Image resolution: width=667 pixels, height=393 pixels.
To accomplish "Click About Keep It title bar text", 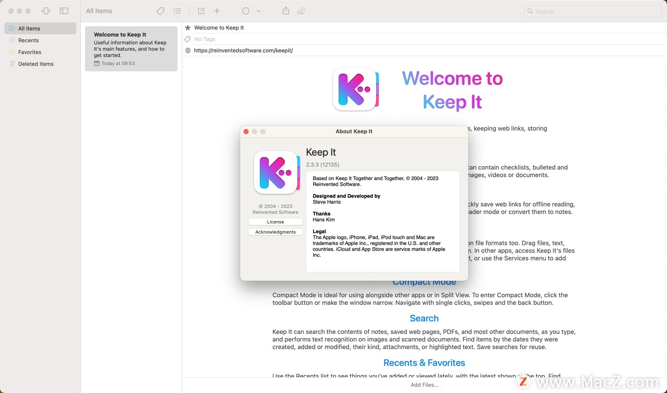I will (x=354, y=132).
